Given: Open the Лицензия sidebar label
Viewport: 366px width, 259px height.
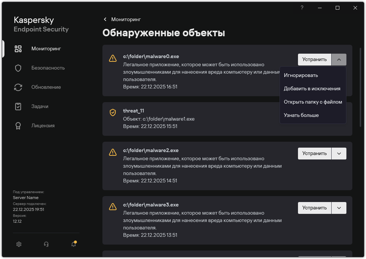Looking at the screenshot, I should click(43, 126).
